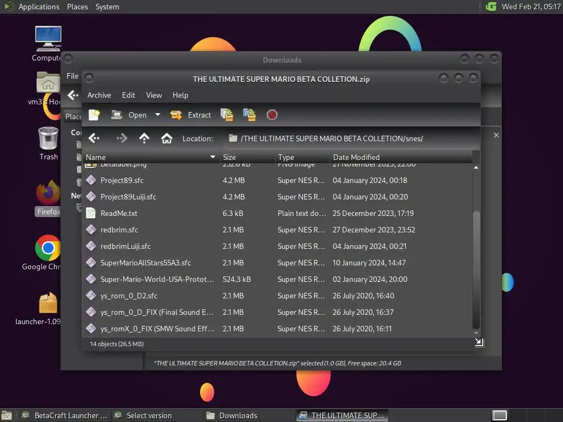Select Super-Mario-World-USA-Protot... file

278,279
